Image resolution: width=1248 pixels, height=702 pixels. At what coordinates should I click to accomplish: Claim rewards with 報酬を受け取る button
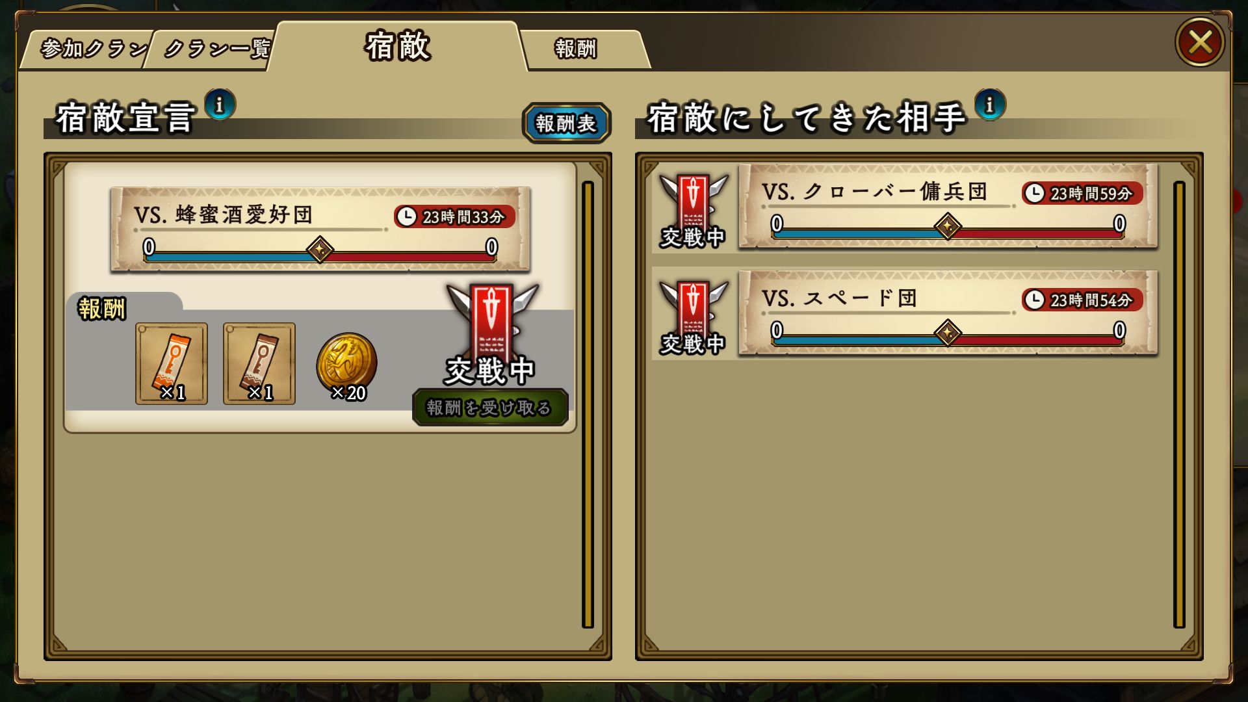pyautogui.click(x=490, y=408)
